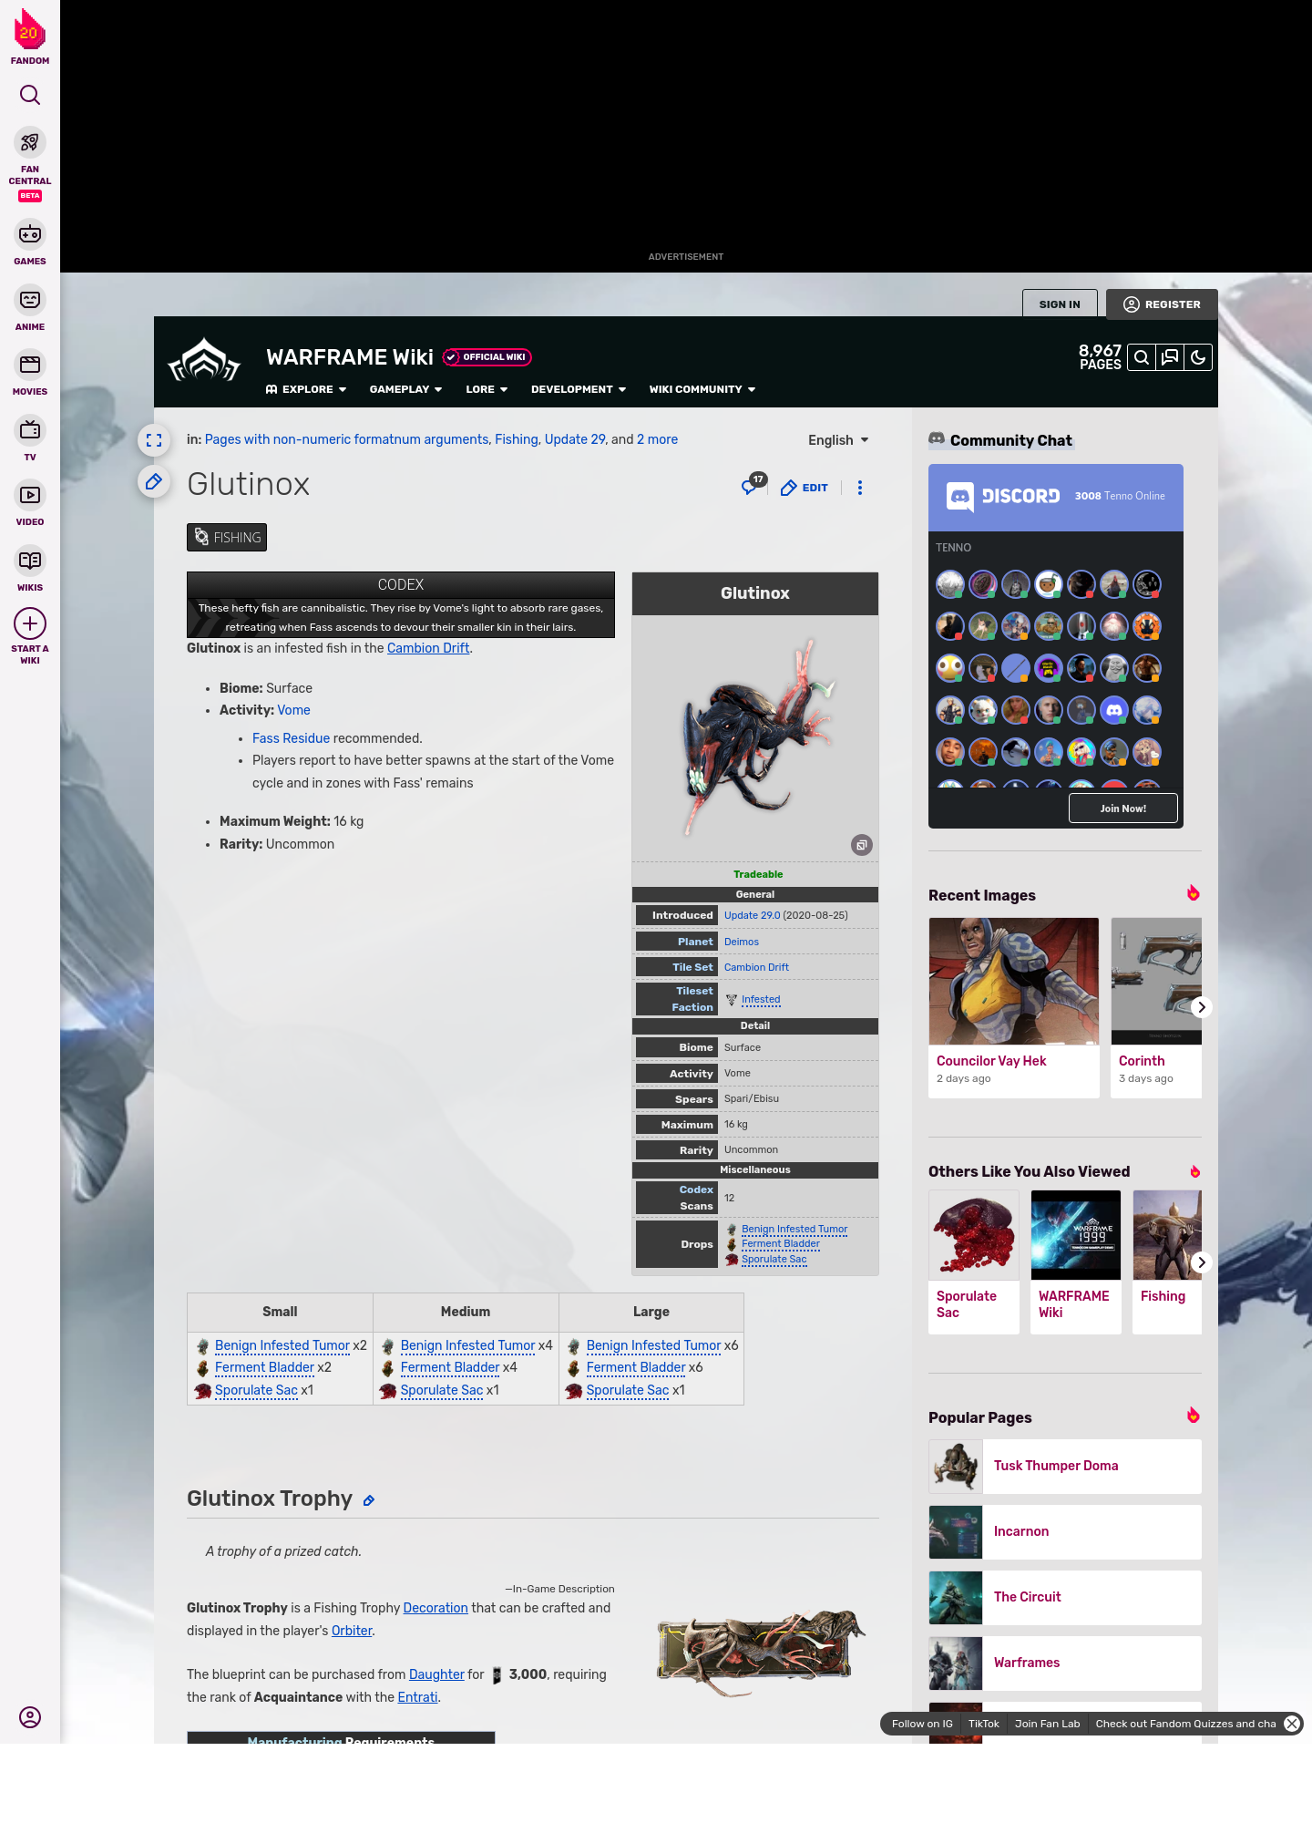Expand the Wiki Community menu
1312x1823 pixels.
pyautogui.click(x=702, y=389)
